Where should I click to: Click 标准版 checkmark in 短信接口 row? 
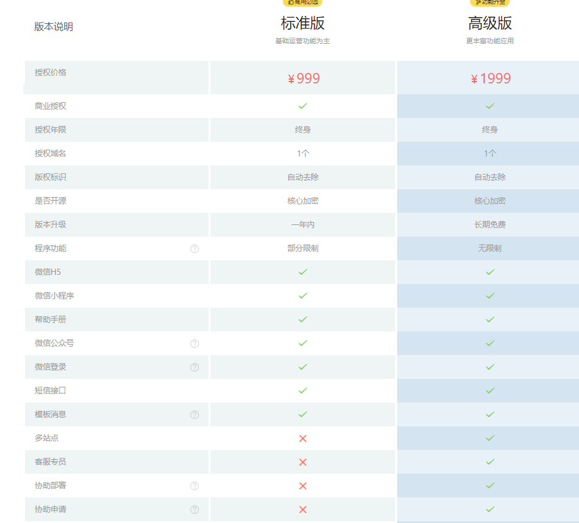(303, 390)
